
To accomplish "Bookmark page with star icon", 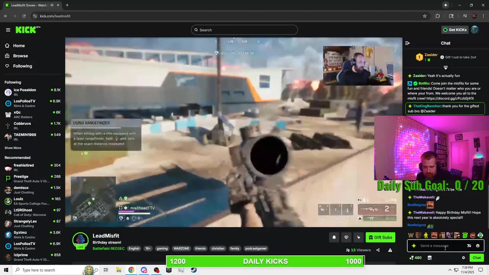I will [x=424, y=16].
